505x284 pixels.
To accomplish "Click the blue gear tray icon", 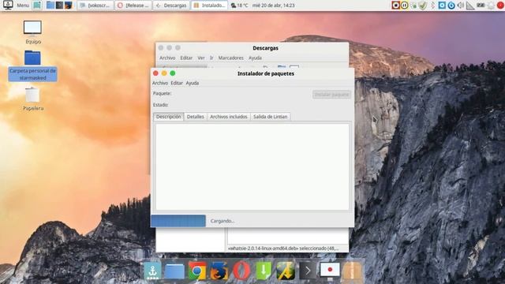I will click(442, 6).
